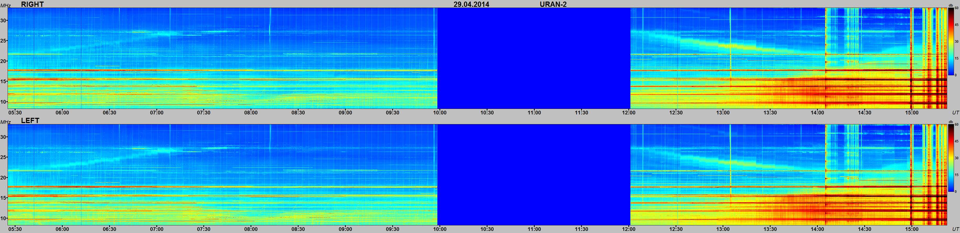Click the 09:30 time tick under RIGHT panel
The width and height of the screenshot is (960, 233).
coord(393,113)
